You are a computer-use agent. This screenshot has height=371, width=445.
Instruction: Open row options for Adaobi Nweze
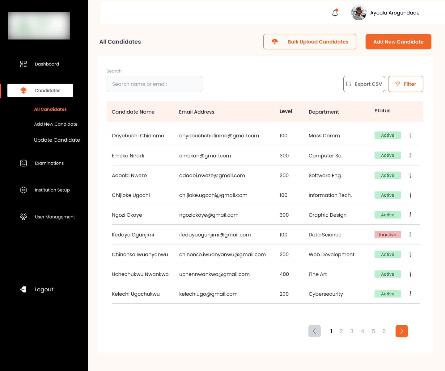pos(410,175)
